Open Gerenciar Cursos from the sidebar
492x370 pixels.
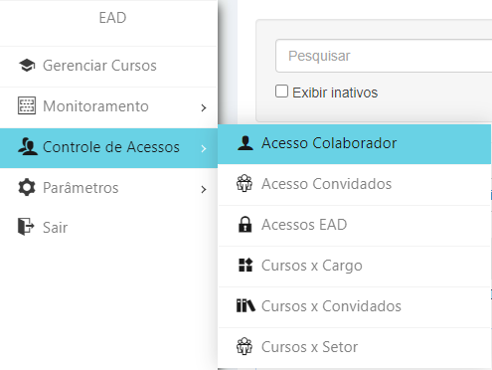coord(108,66)
